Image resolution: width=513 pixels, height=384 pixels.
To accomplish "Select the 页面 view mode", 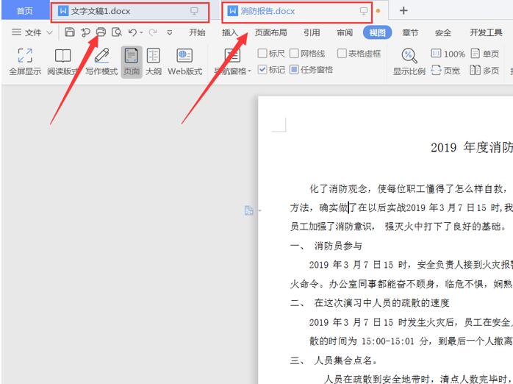I will click(x=132, y=62).
